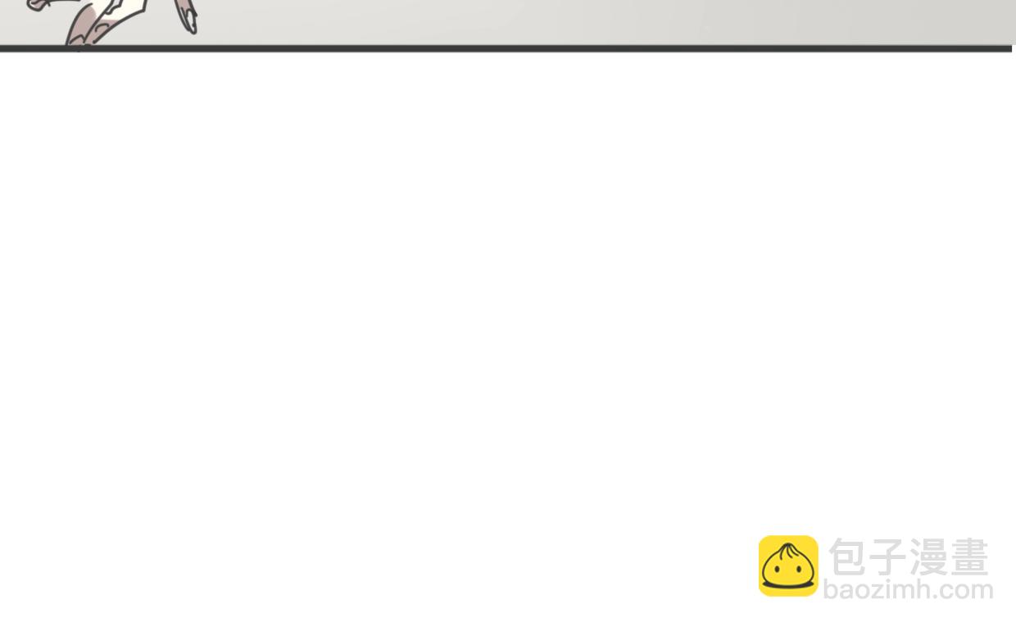Click the dangling hand drawing in panel
This screenshot has height=622, width=1016.
click(188, 16)
